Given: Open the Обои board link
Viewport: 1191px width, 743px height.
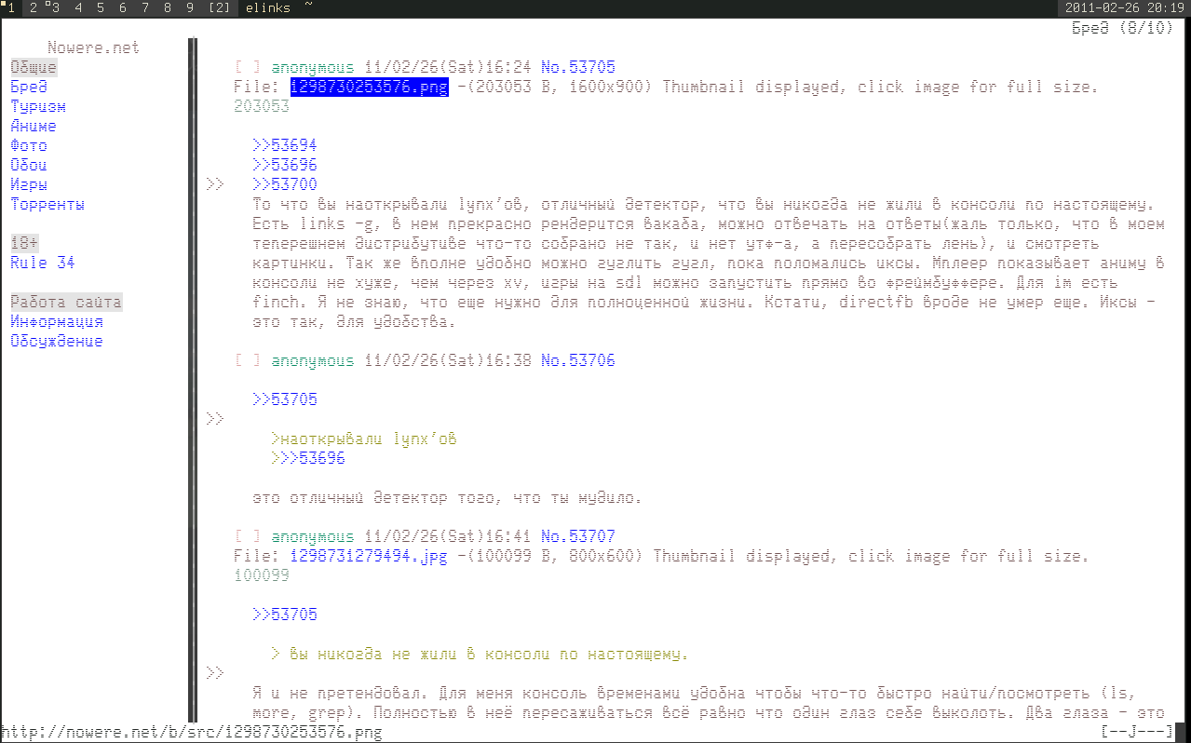Looking at the screenshot, I should point(29,165).
